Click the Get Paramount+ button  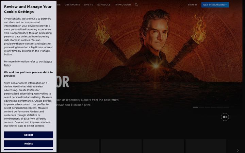coord(215,5)
